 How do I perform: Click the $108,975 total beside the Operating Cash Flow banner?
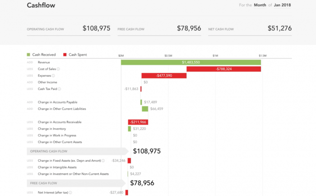(147, 151)
